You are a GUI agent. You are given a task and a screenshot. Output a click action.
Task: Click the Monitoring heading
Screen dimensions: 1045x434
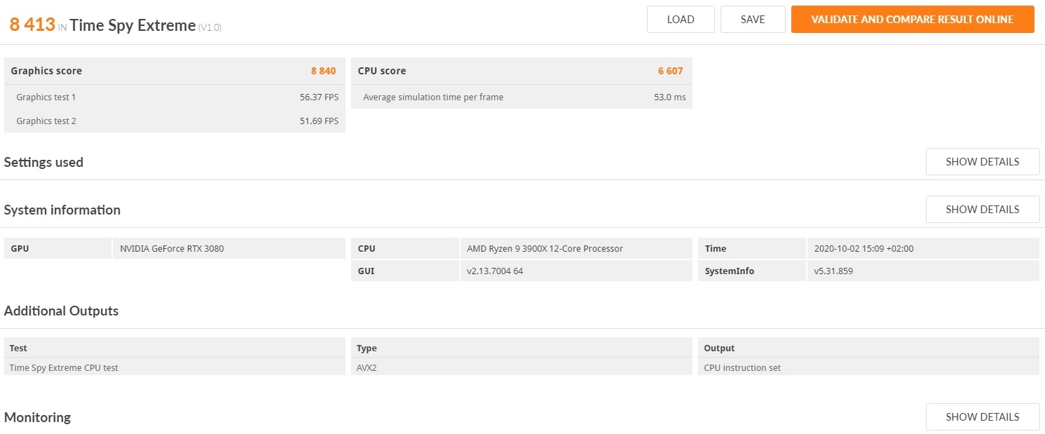[38, 418]
